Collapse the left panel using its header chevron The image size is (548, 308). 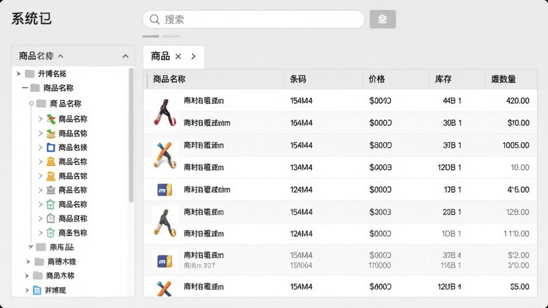tap(125, 56)
